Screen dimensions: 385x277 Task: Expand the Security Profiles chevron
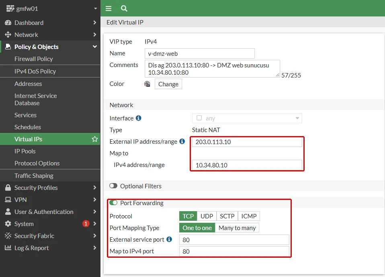95,187
